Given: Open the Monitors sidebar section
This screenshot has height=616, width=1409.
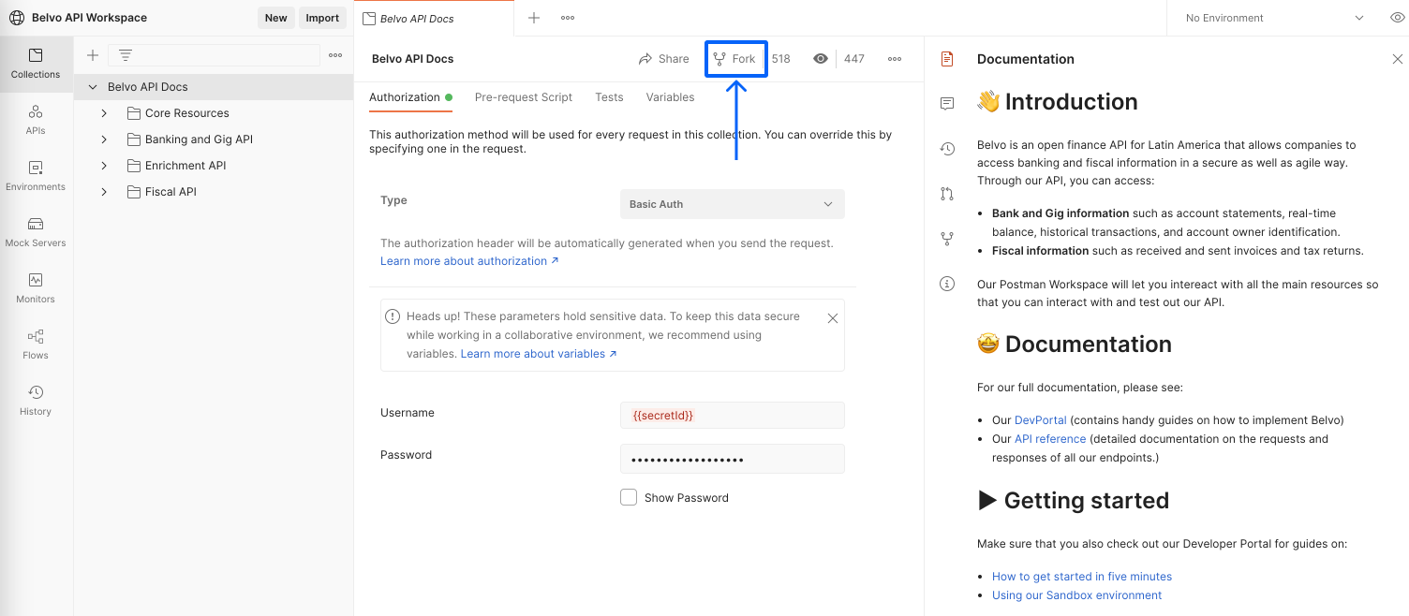Looking at the screenshot, I should (36, 288).
